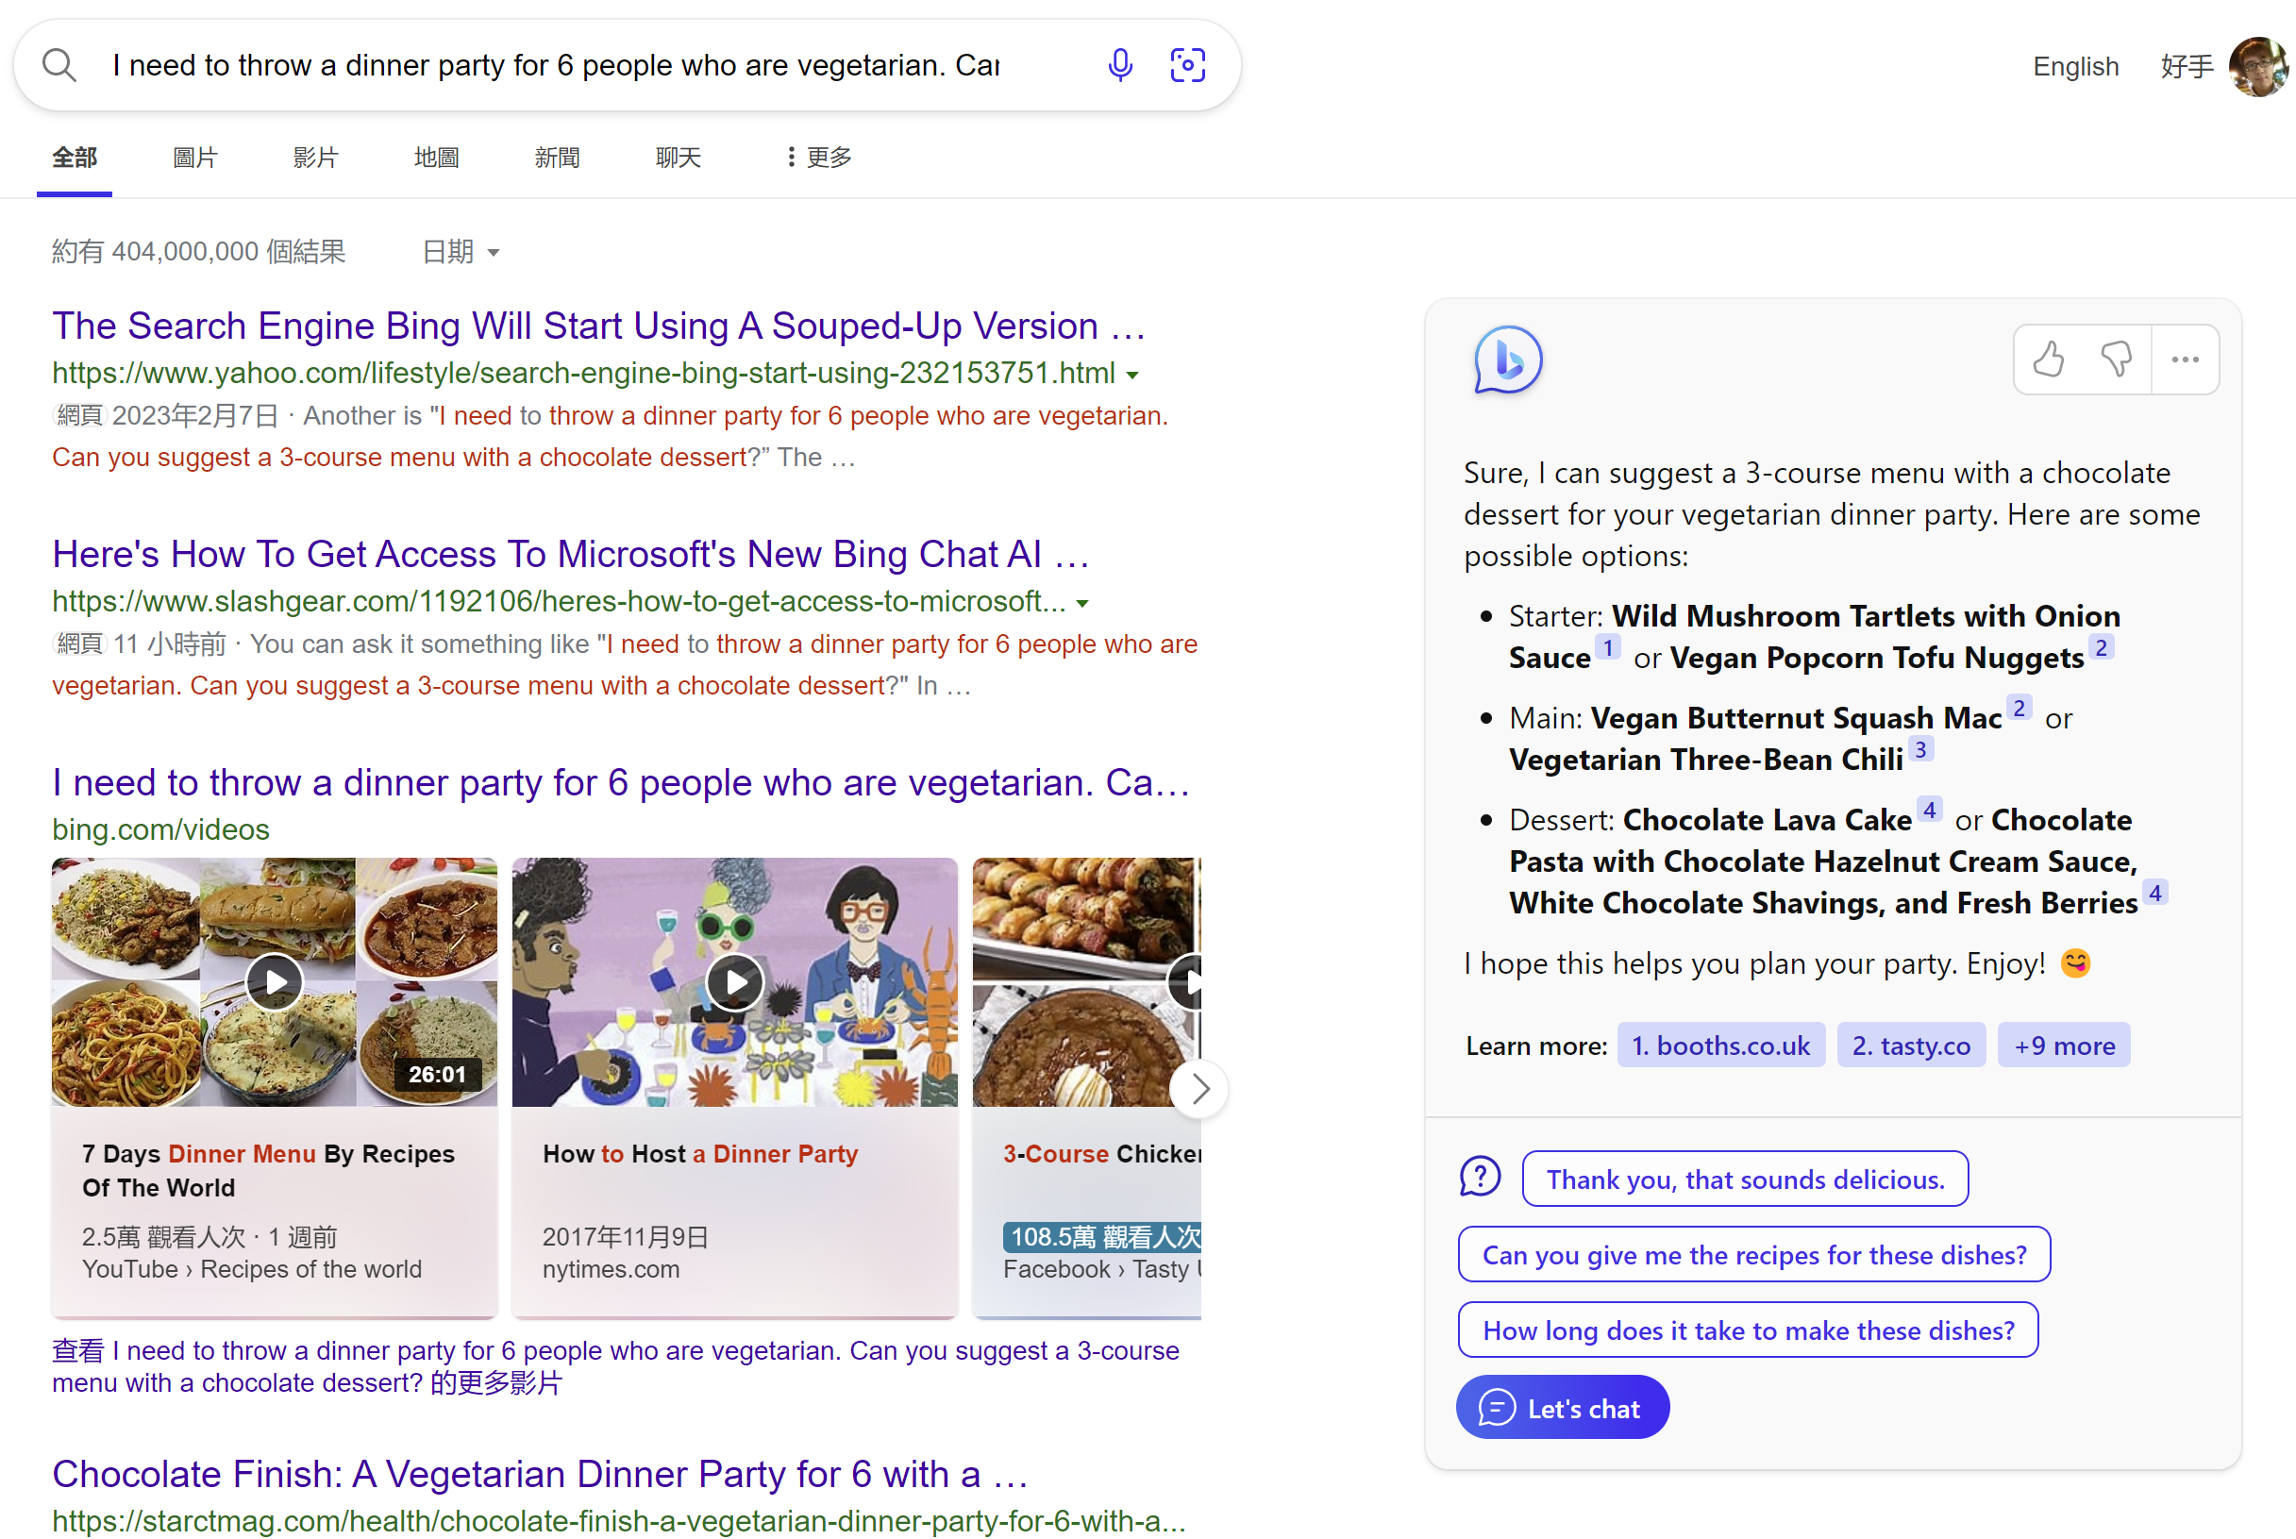This screenshot has height=1539, width=2296.
Task: Give thumbs down to Bing answer
Action: 2116,360
